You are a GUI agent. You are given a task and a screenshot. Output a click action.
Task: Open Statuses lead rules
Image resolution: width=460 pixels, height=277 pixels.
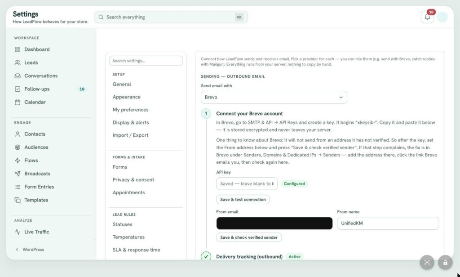click(122, 224)
